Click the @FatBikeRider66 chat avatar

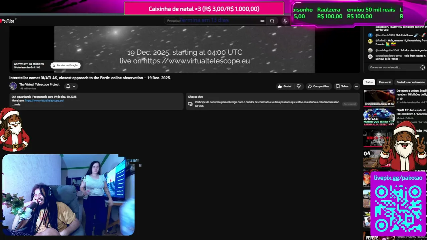coord(370,56)
